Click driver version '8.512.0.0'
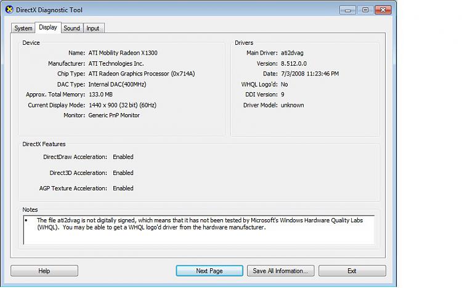The image size is (462, 288). point(294,63)
